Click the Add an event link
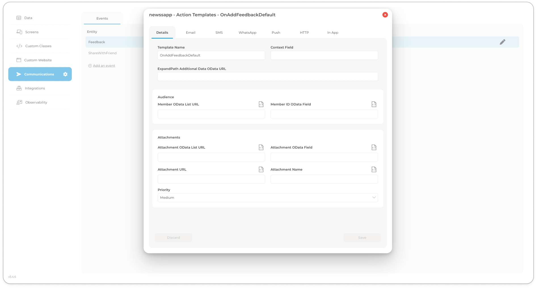Viewport: 537px width, 288px height. (104, 66)
